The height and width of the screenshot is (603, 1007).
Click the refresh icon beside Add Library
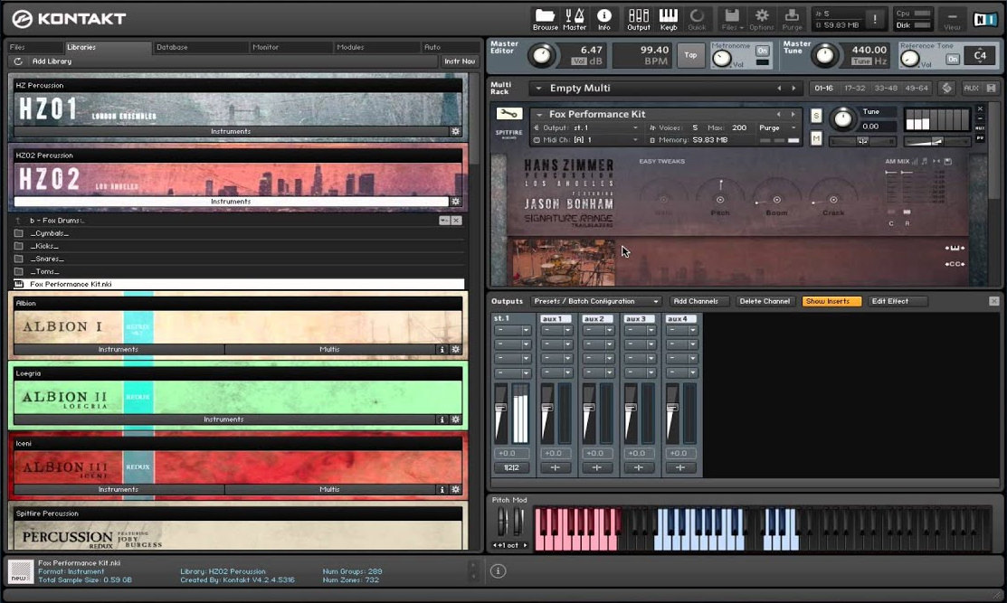[x=18, y=61]
